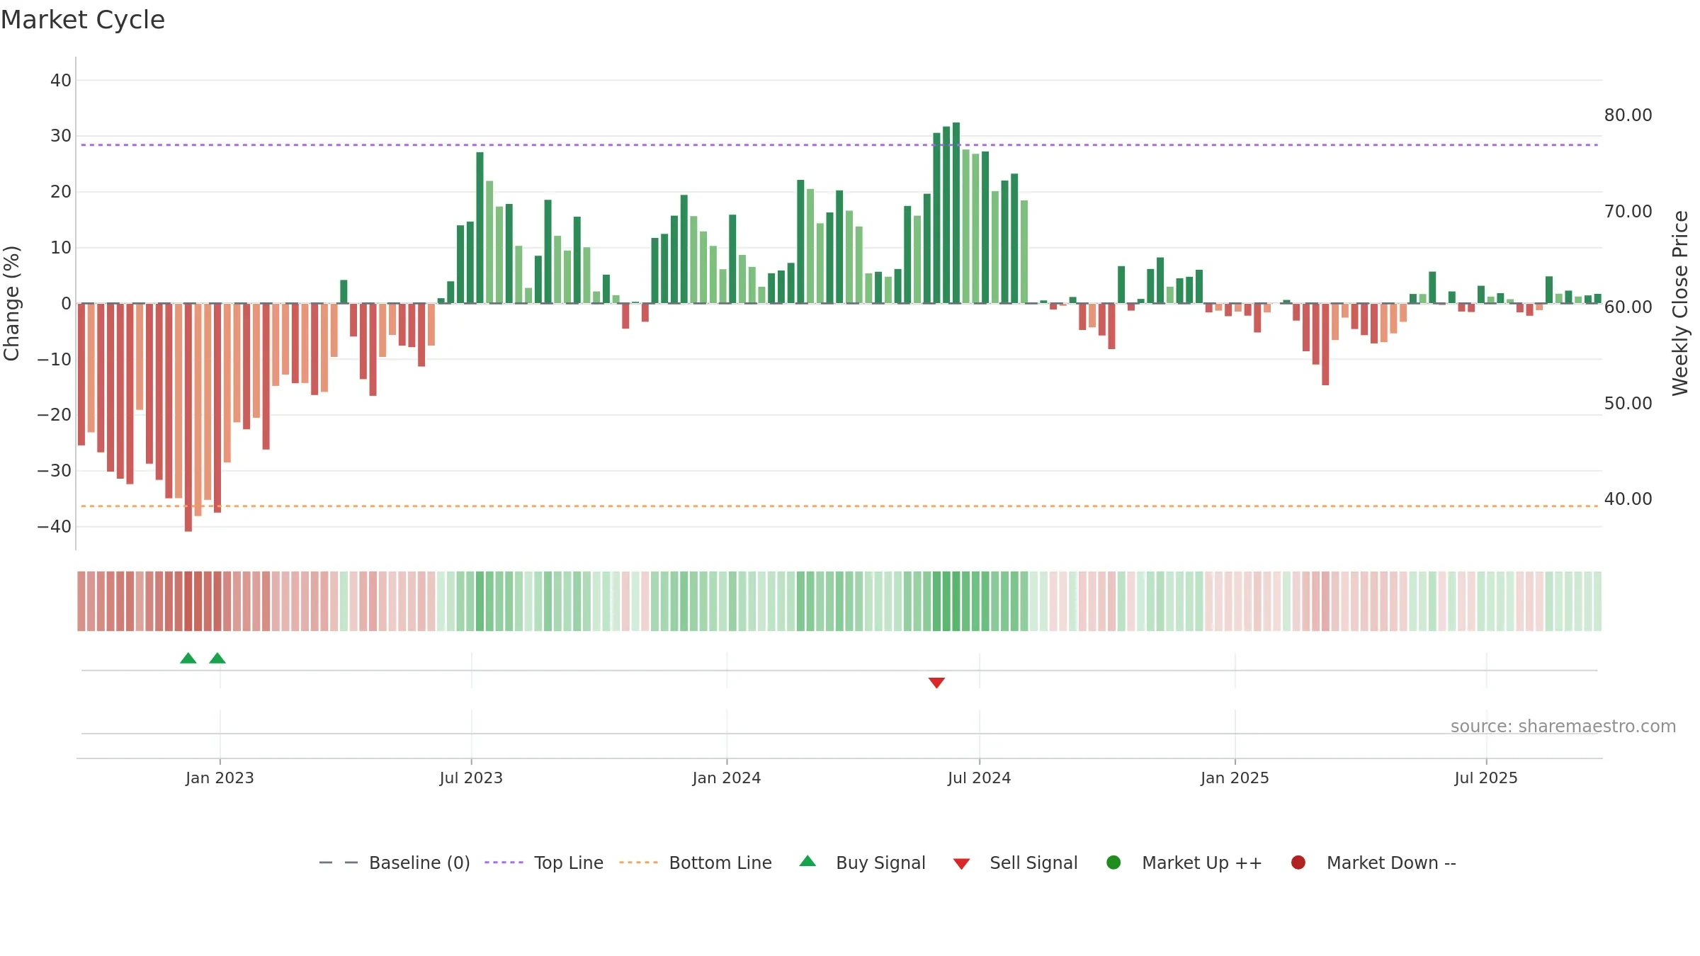Click the Jul 2023 axis label

[x=471, y=778]
